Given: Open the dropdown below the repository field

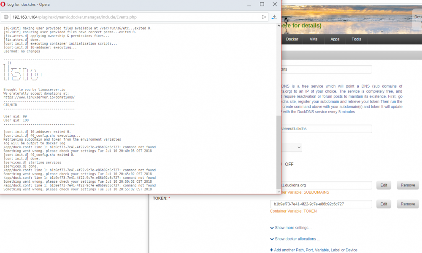Looking at the screenshot, I should [292, 147].
